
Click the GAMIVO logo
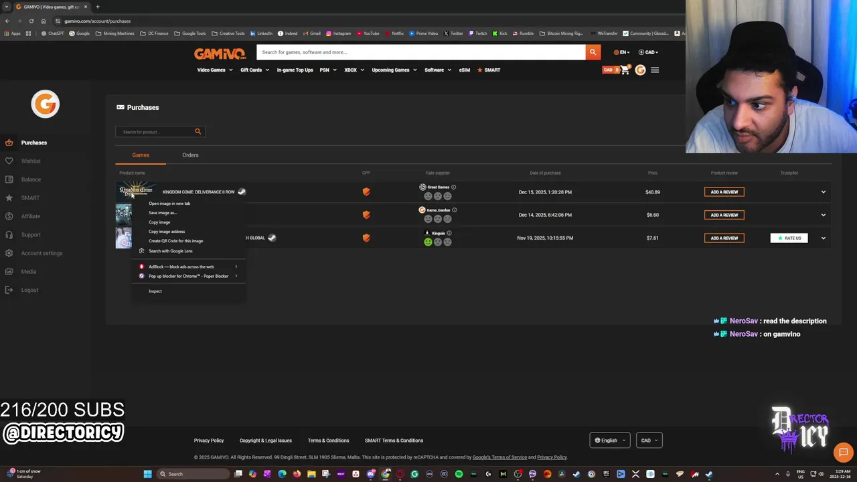pyautogui.click(x=220, y=54)
